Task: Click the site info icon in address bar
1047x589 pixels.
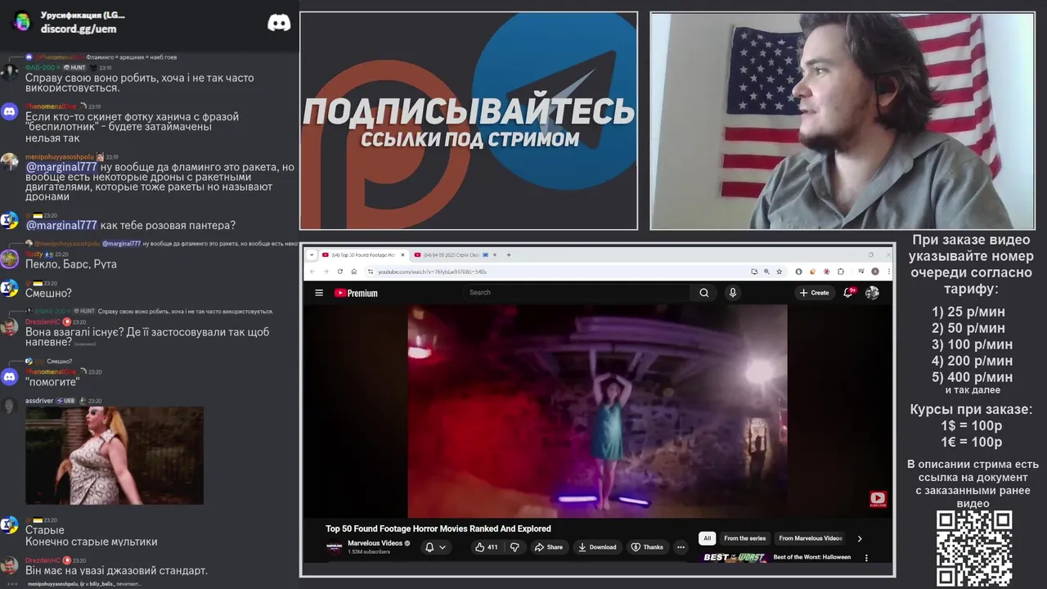Action: (x=370, y=272)
